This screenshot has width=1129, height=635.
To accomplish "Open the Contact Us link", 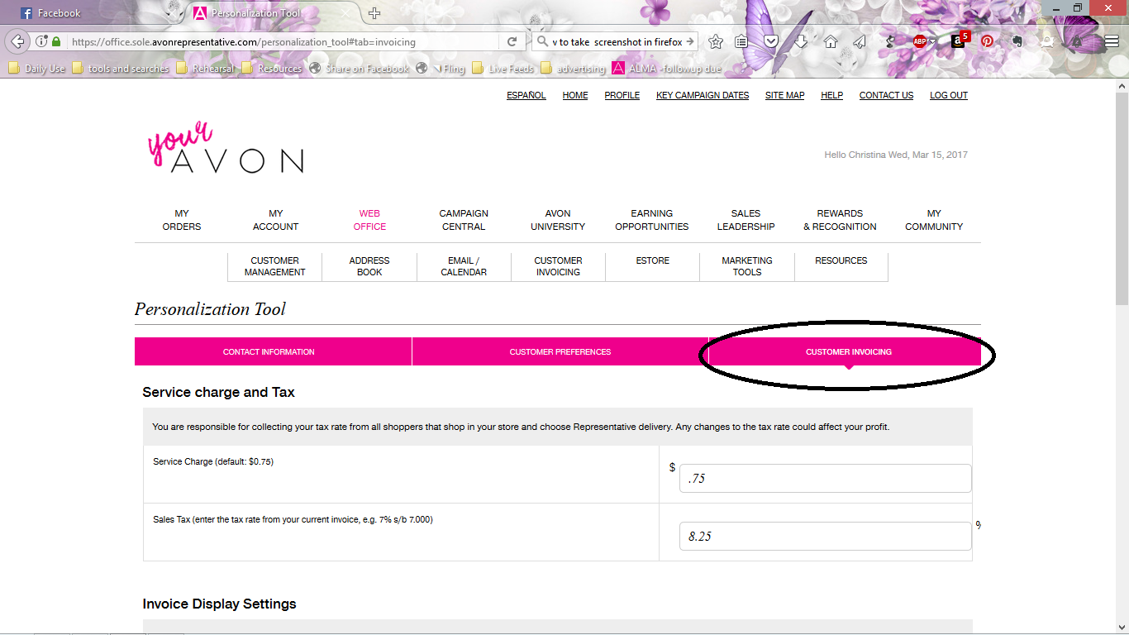I will coord(886,95).
